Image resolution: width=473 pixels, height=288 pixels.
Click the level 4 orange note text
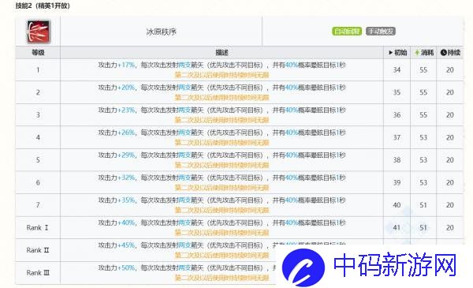coord(222,143)
